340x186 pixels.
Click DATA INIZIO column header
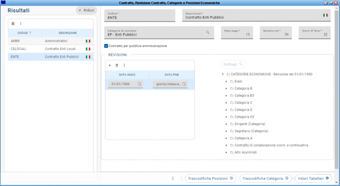(127, 75)
